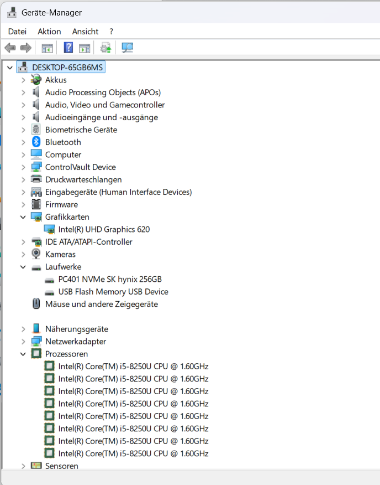Click the Back arrow toolbar icon
This screenshot has width=380, height=485.
click(10, 48)
